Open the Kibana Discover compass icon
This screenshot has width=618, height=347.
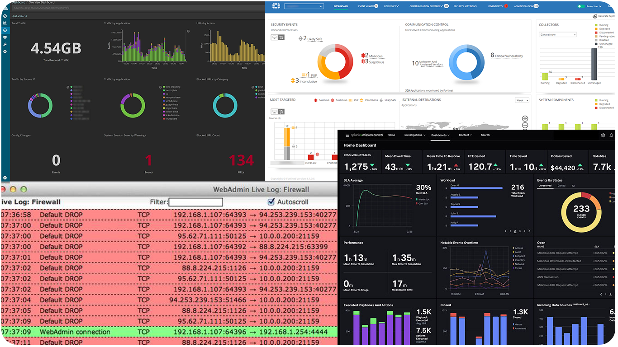pyautogui.click(x=5, y=16)
